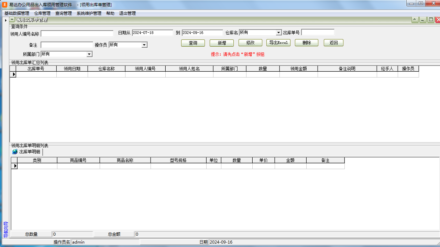Click the roll-up triangle icon in panel header
Image resolution: width=440 pixels, height=247 pixels.
(x=415, y=20)
